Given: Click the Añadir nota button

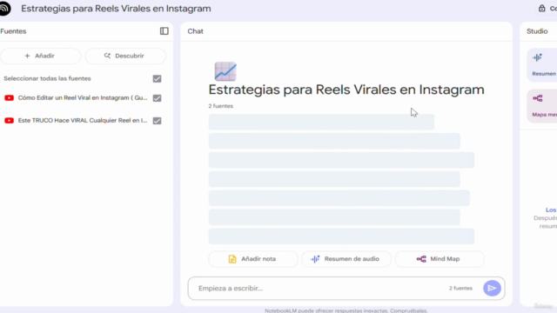Looking at the screenshot, I should pyautogui.click(x=253, y=259).
